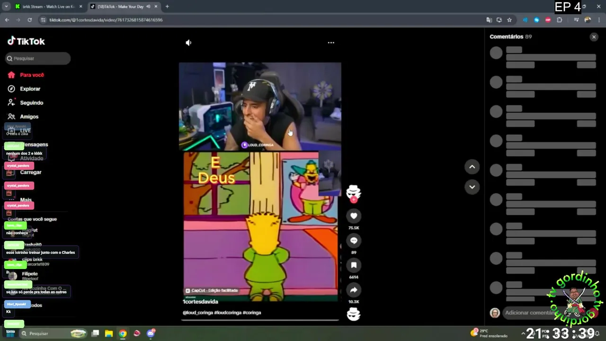The width and height of the screenshot is (606, 341).
Task: Open the weather widget in the taskbar
Action: [489, 333]
